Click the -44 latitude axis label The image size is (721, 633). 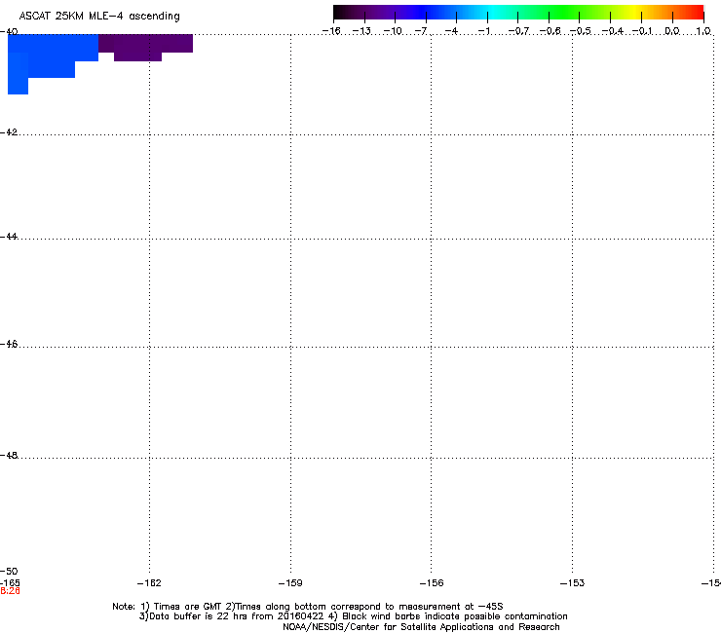(9, 237)
